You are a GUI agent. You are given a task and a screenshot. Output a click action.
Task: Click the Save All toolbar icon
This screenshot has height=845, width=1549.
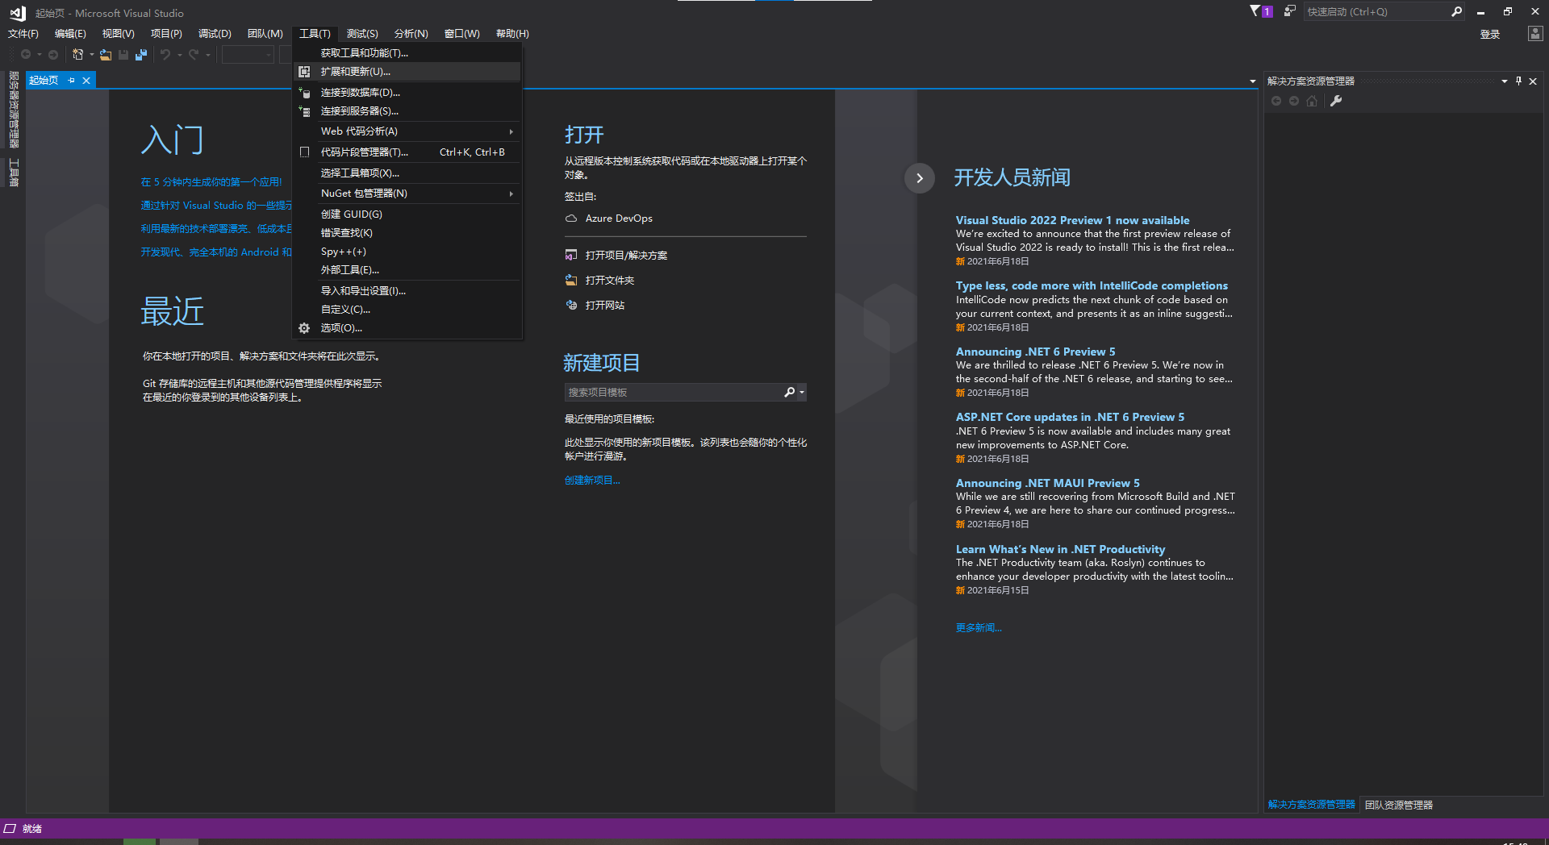141,54
